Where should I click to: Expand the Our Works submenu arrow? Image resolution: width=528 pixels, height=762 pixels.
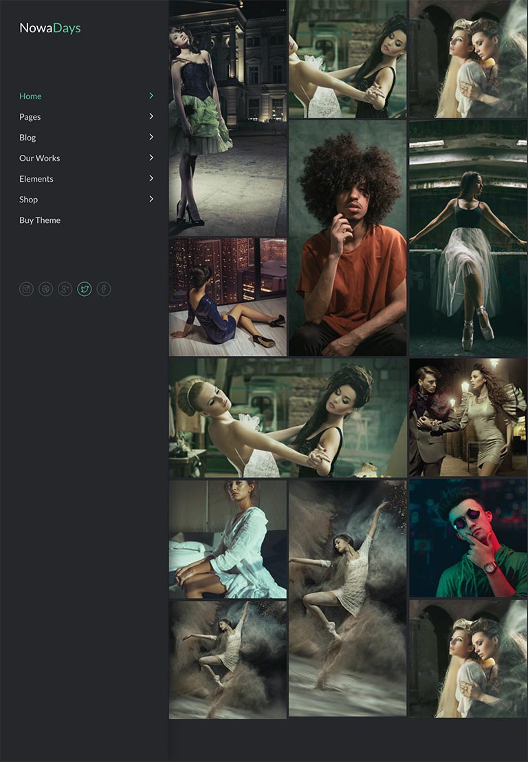(x=151, y=158)
